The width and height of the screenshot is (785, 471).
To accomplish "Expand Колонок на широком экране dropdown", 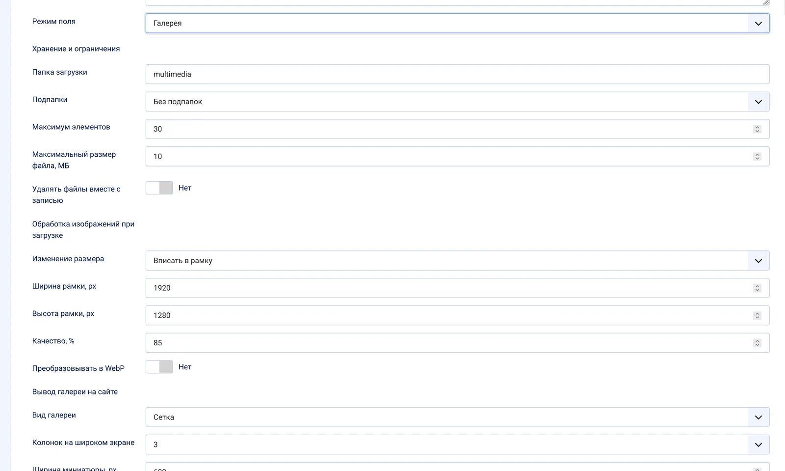I will pyautogui.click(x=457, y=444).
